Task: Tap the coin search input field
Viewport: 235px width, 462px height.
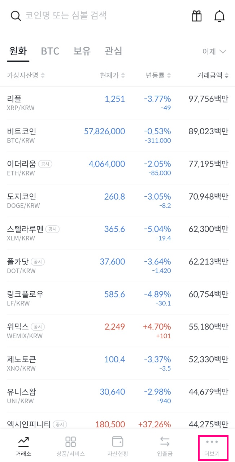Action: click(90, 16)
